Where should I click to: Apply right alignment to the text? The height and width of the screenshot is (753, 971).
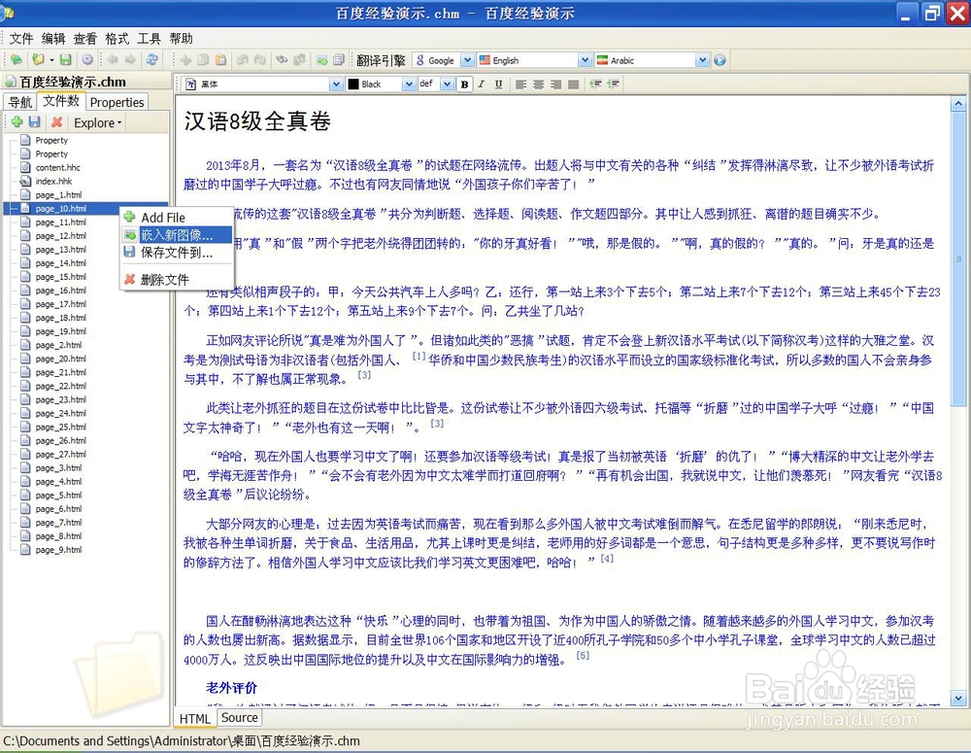[x=554, y=83]
